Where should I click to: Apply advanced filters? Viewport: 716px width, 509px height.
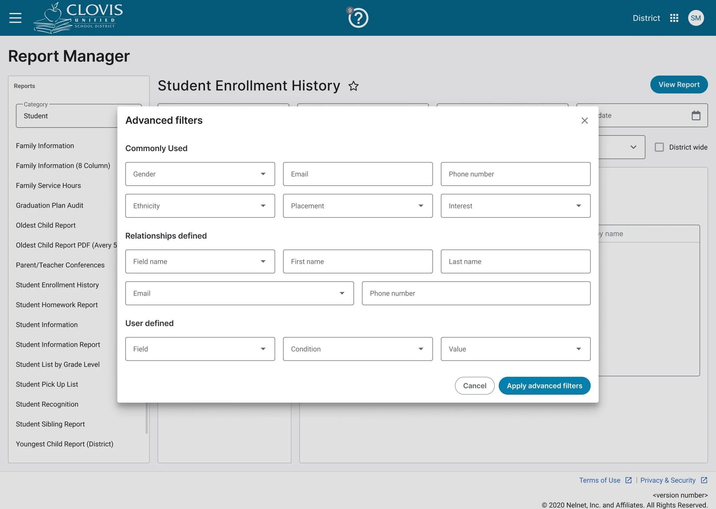pyautogui.click(x=544, y=385)
